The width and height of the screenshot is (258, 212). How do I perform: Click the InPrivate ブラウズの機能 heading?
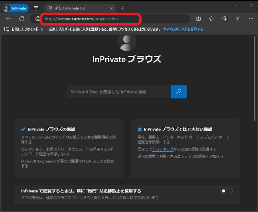click(x=51, y=129)
